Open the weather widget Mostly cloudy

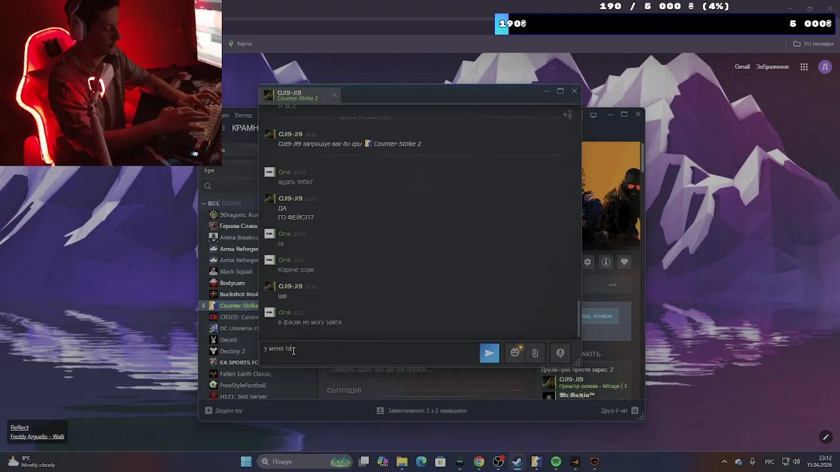[x=31, y=462]
